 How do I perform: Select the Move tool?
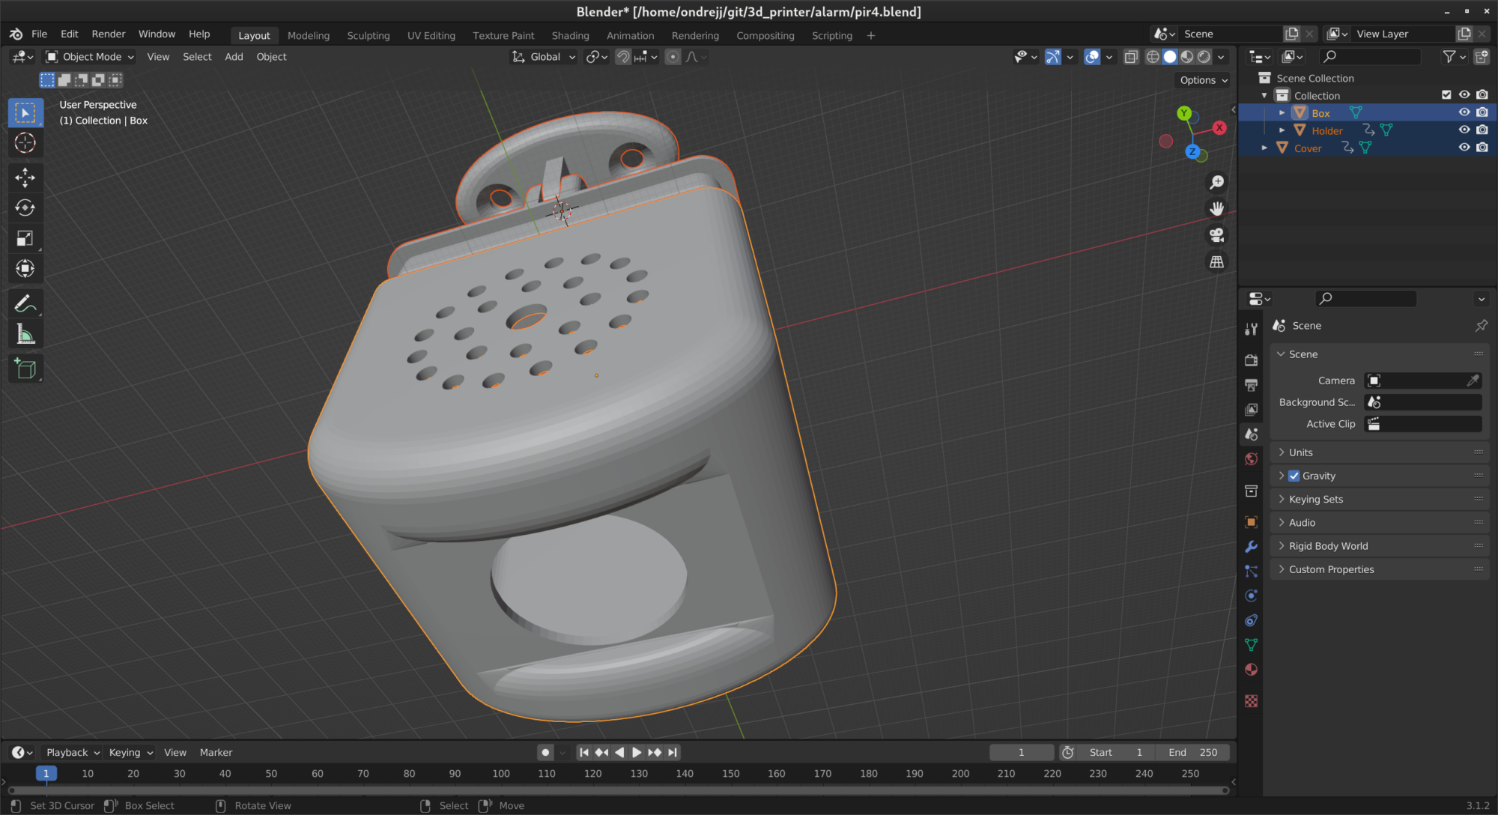tap(25, 178)
